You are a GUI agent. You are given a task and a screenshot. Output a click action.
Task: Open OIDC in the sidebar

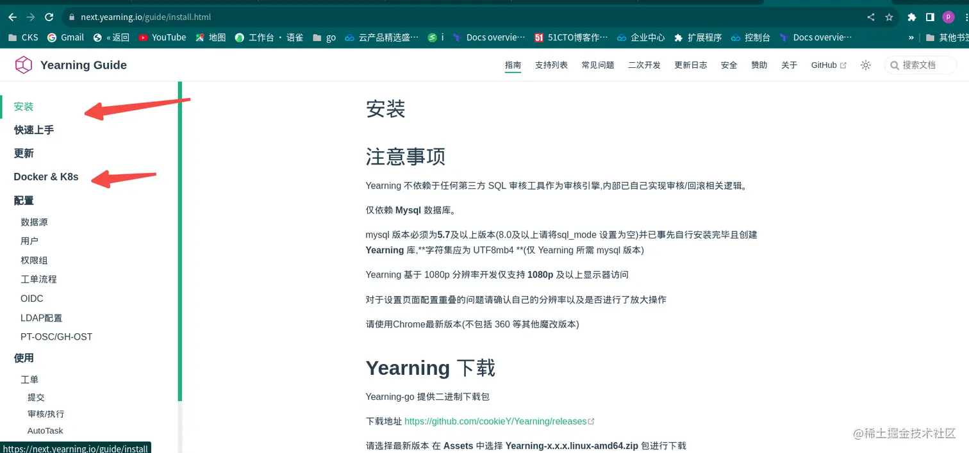pos(32,299)
